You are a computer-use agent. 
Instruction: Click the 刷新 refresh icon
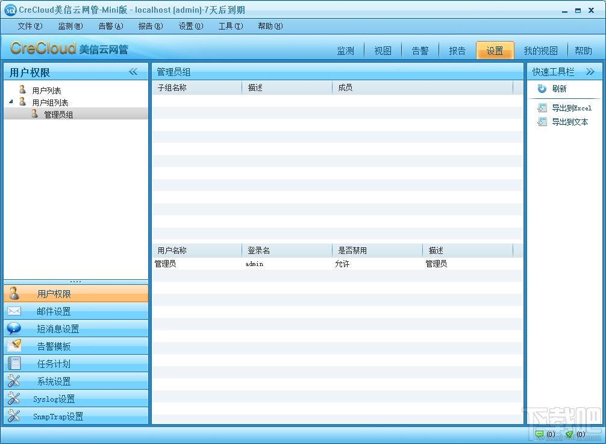[x=542, y=89]
